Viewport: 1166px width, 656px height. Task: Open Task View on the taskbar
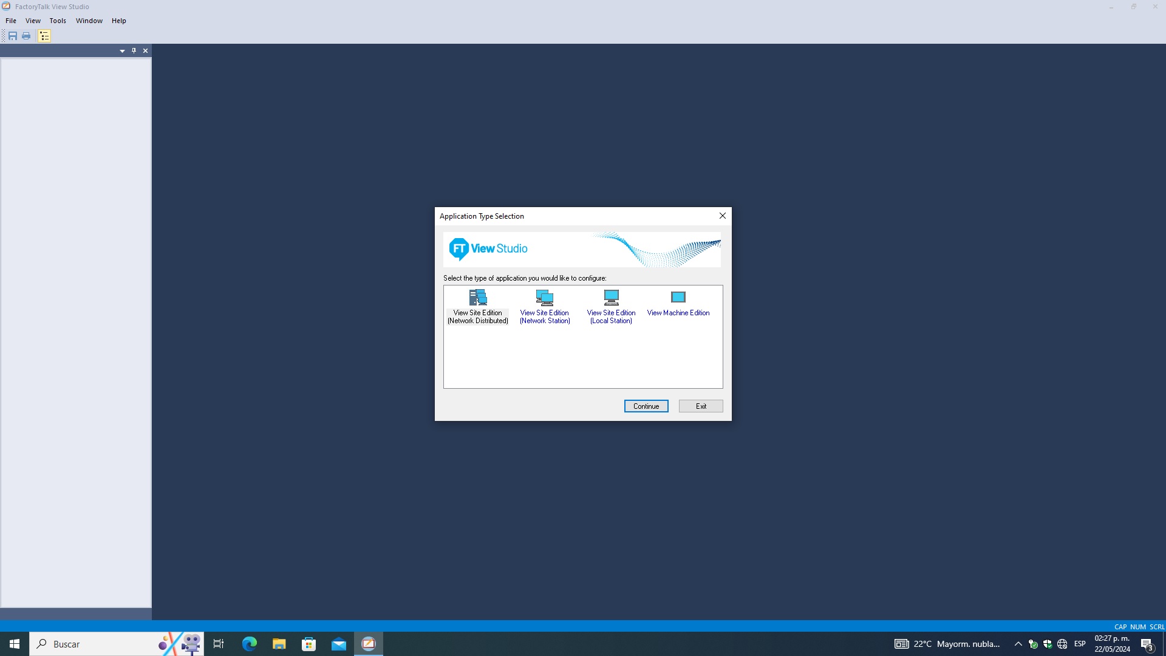click(x=219, y=644)
